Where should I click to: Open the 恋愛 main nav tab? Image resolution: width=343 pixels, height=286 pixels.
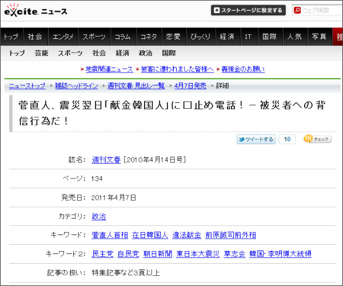coord(174,37)
